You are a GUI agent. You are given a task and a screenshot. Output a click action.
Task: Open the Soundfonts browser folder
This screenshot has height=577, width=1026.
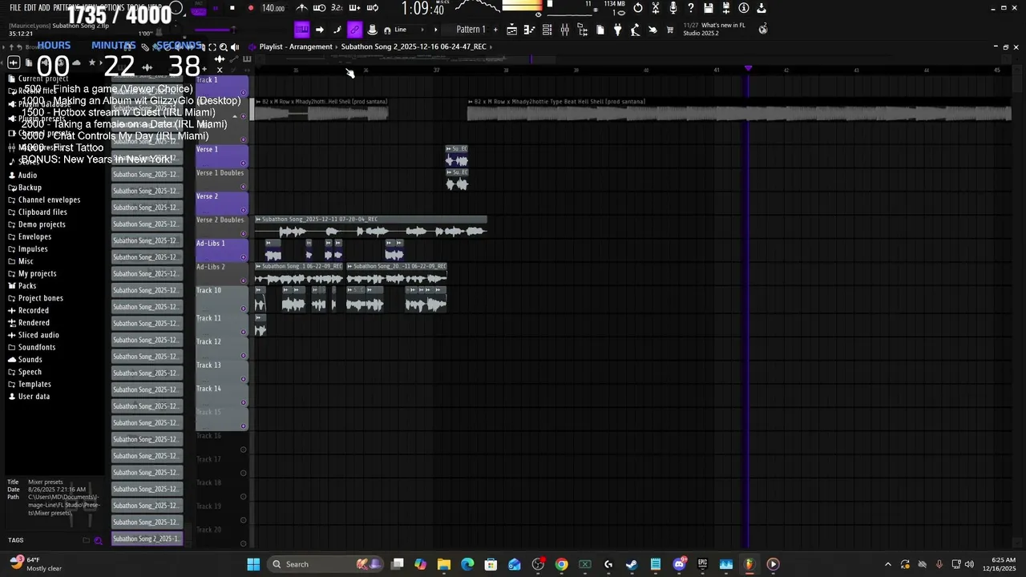(37, 348)
